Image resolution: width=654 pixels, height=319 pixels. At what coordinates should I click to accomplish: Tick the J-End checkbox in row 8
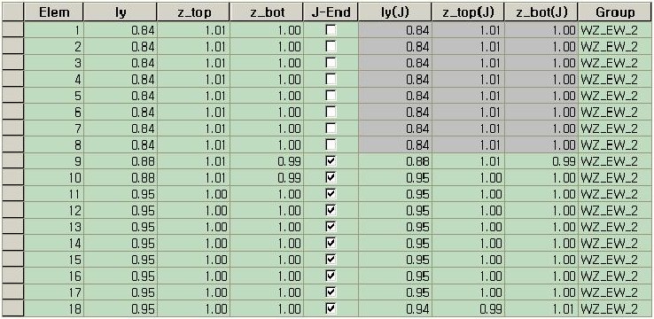331,144
